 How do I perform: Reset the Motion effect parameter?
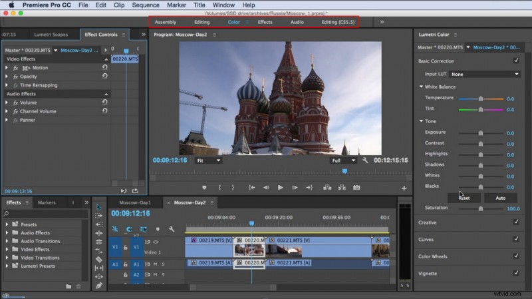click(105, 67)
